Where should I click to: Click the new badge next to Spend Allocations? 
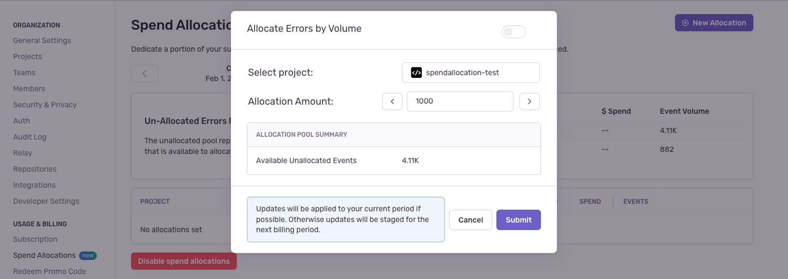point(88,255)
